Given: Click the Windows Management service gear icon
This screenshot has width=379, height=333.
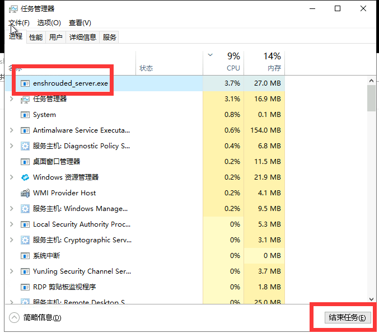Looking at the screenshot, I should pos(25,209).
